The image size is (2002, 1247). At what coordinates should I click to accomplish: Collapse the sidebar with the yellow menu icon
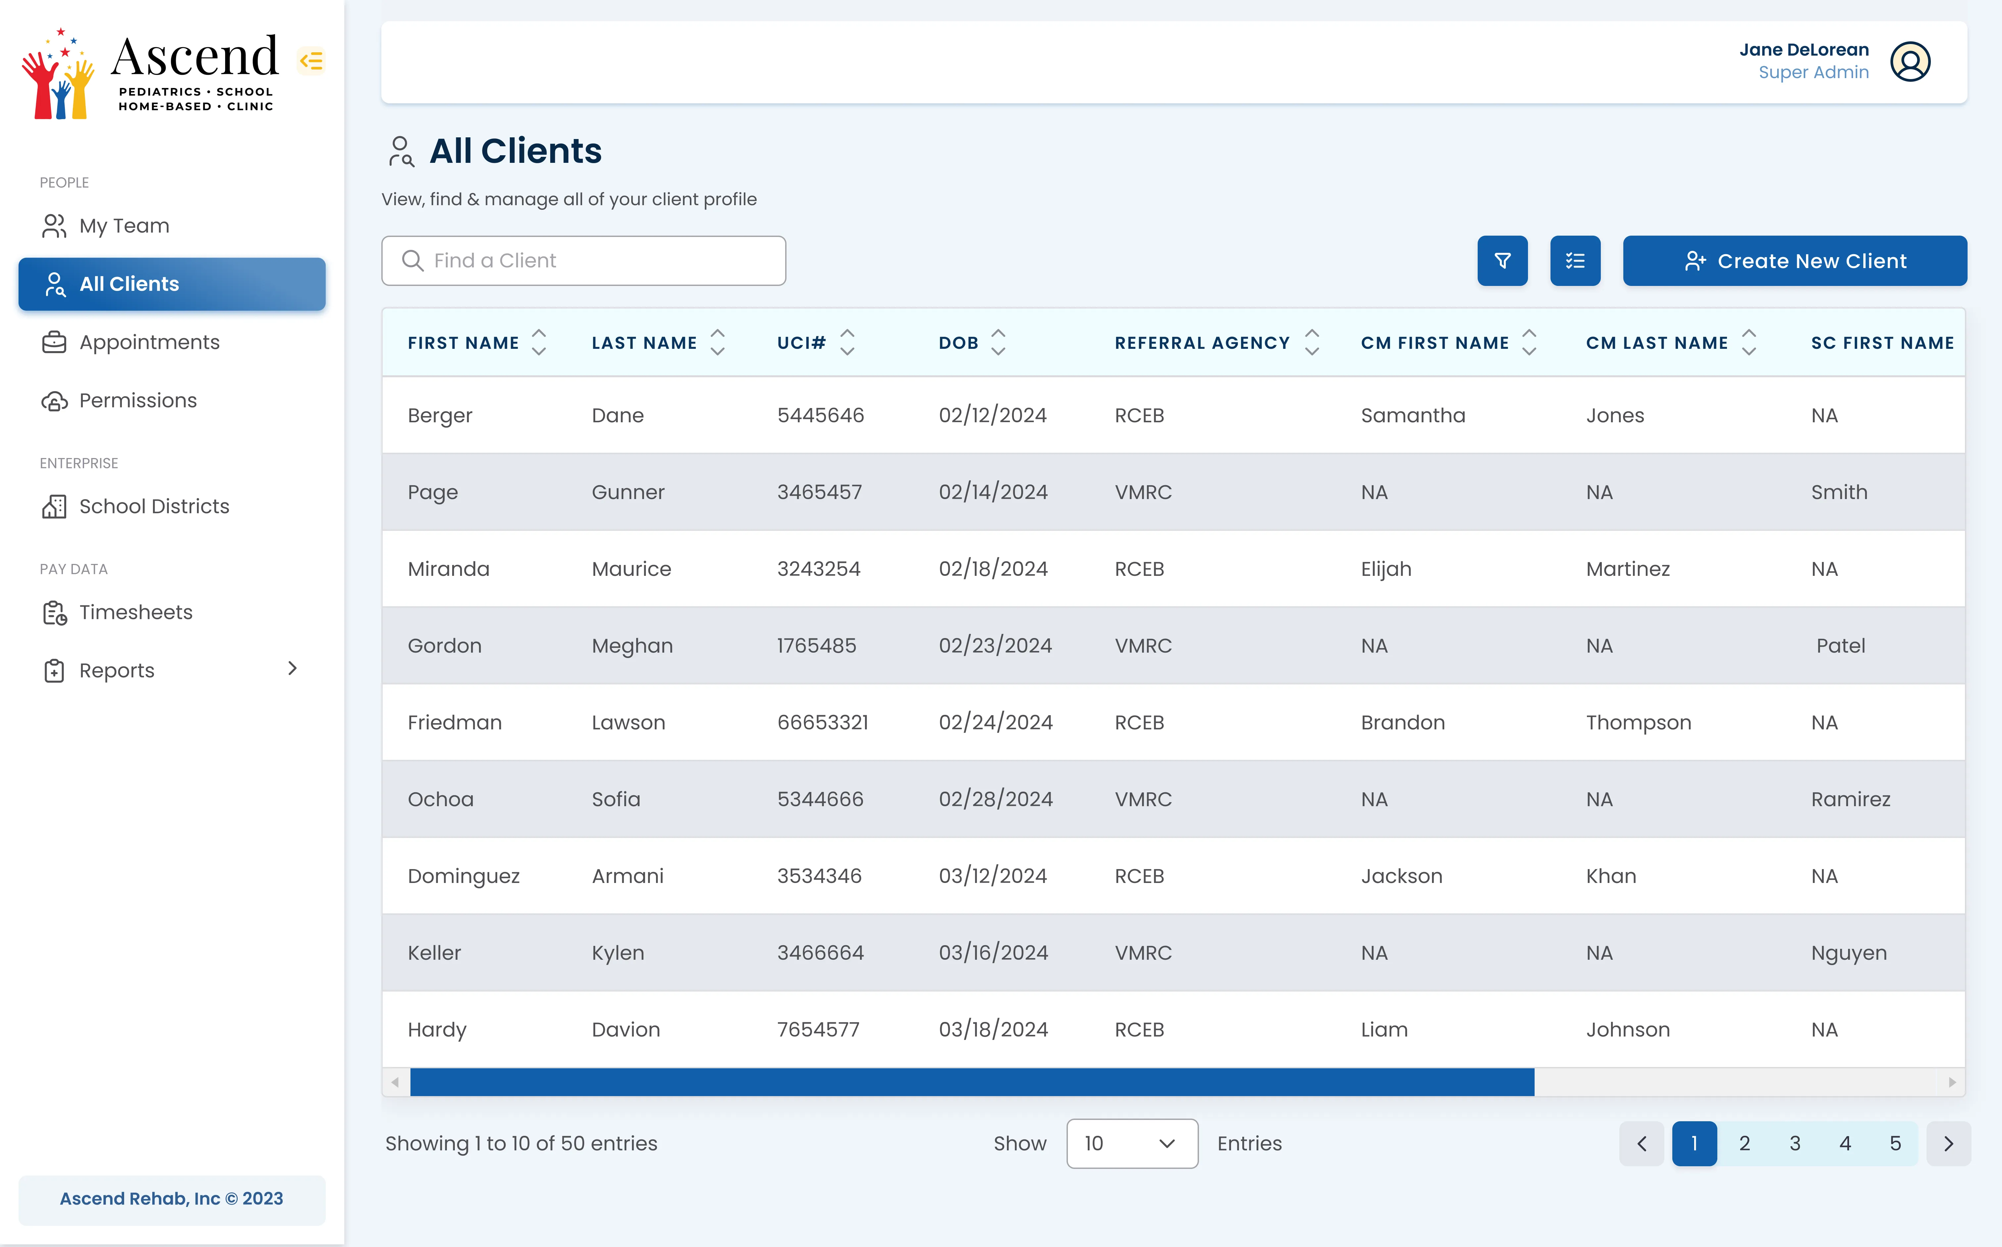pos(311,60)
